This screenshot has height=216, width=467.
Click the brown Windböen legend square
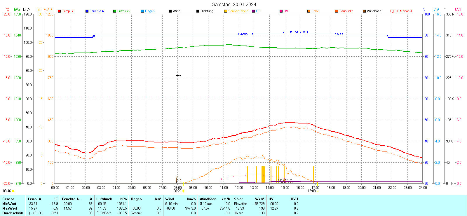coord(364,11)
